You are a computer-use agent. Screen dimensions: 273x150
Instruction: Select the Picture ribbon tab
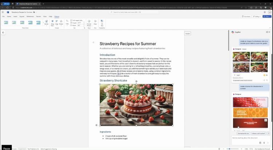pos(57,16)
